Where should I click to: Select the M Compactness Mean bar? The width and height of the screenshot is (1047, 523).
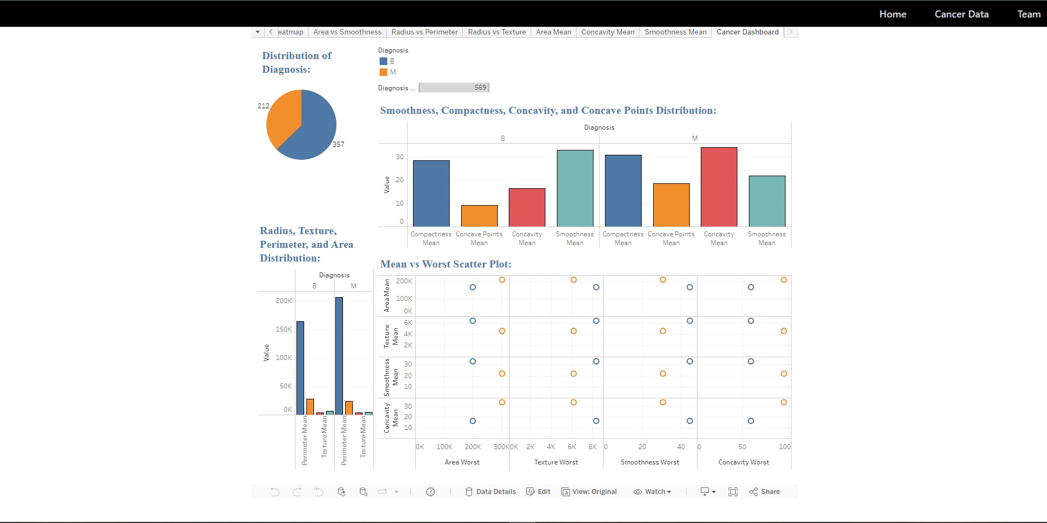pos(623,191)
